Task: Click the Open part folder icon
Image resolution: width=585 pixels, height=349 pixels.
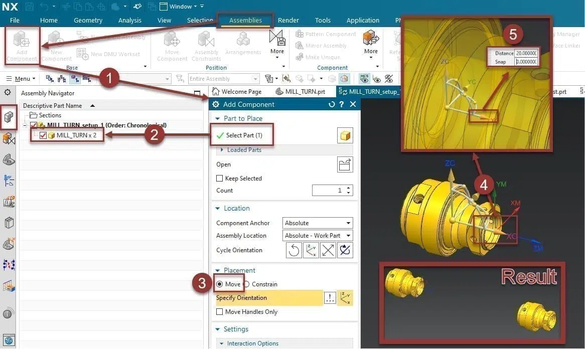Action: (345, 164)
